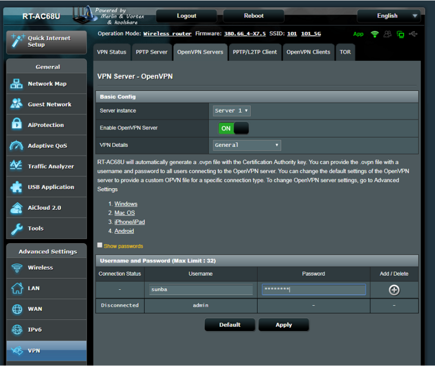
Task: Switch to the PPTP Server tab
Action: (152, 52)
